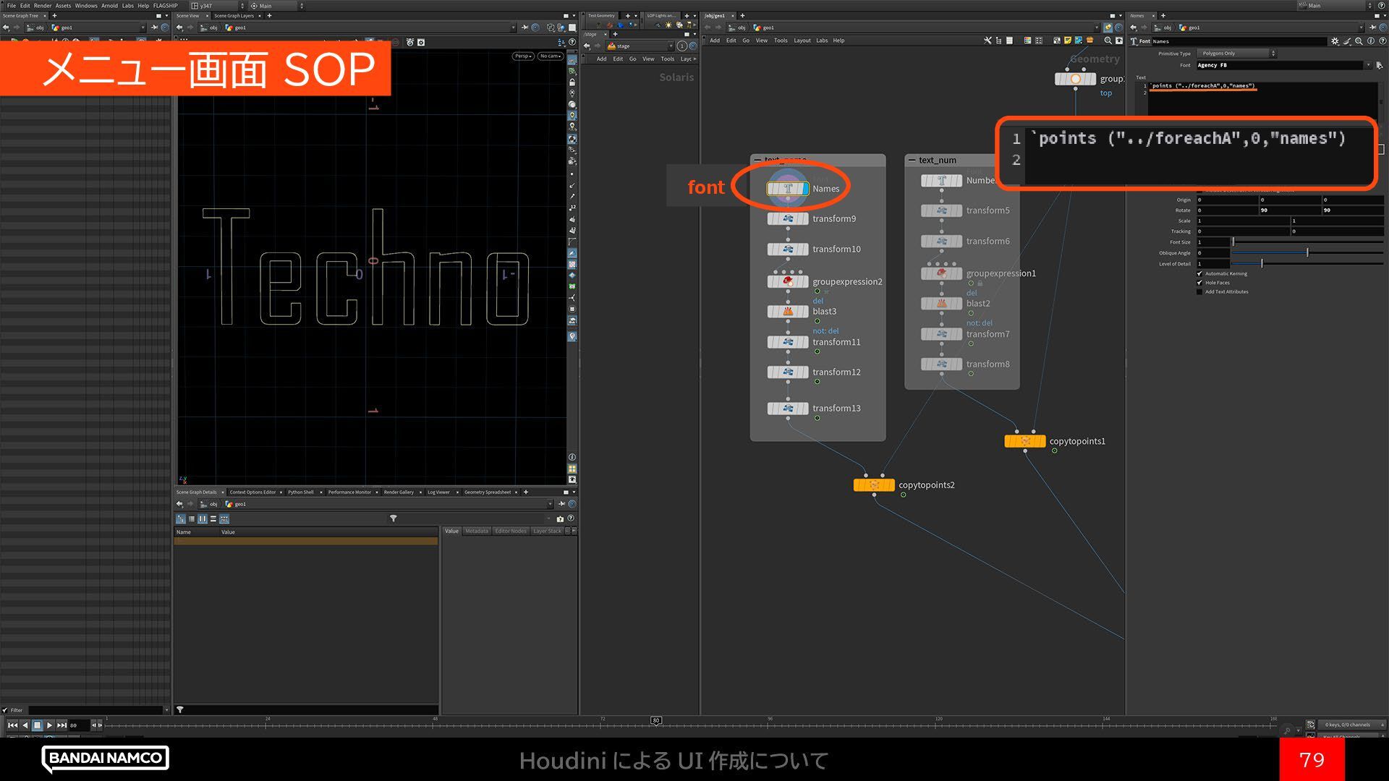Image resolution: width=1389 pixels, height=781 pixels.
Task: Open the parameter gear settings menu
Action: (1335, 41)
